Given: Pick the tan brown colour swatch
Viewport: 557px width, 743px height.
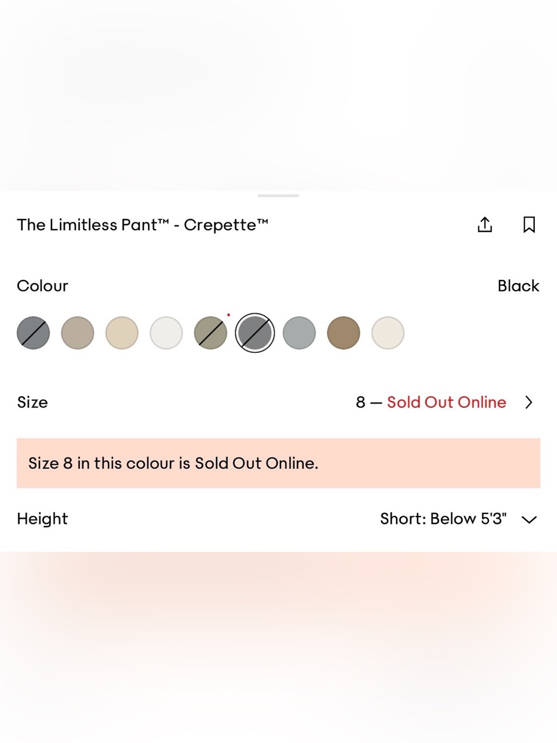Looking at the screenshot, I should coord(344,333).
